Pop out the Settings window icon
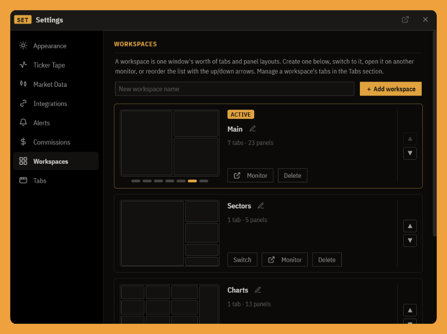 [x=406, y=20]
